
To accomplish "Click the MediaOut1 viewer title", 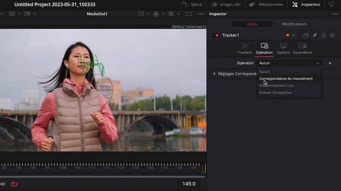I will click(97, 14).
